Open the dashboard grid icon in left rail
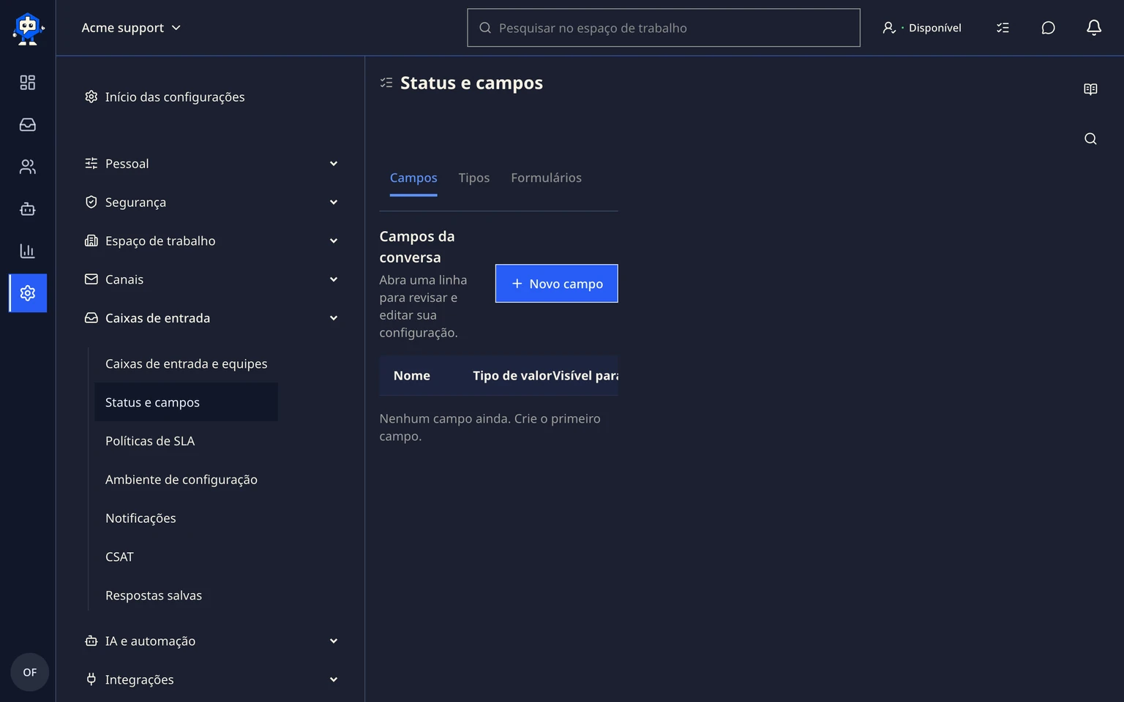Viewport: 1124px width, 702px height. pyautogui.click(x=28, y=83)
